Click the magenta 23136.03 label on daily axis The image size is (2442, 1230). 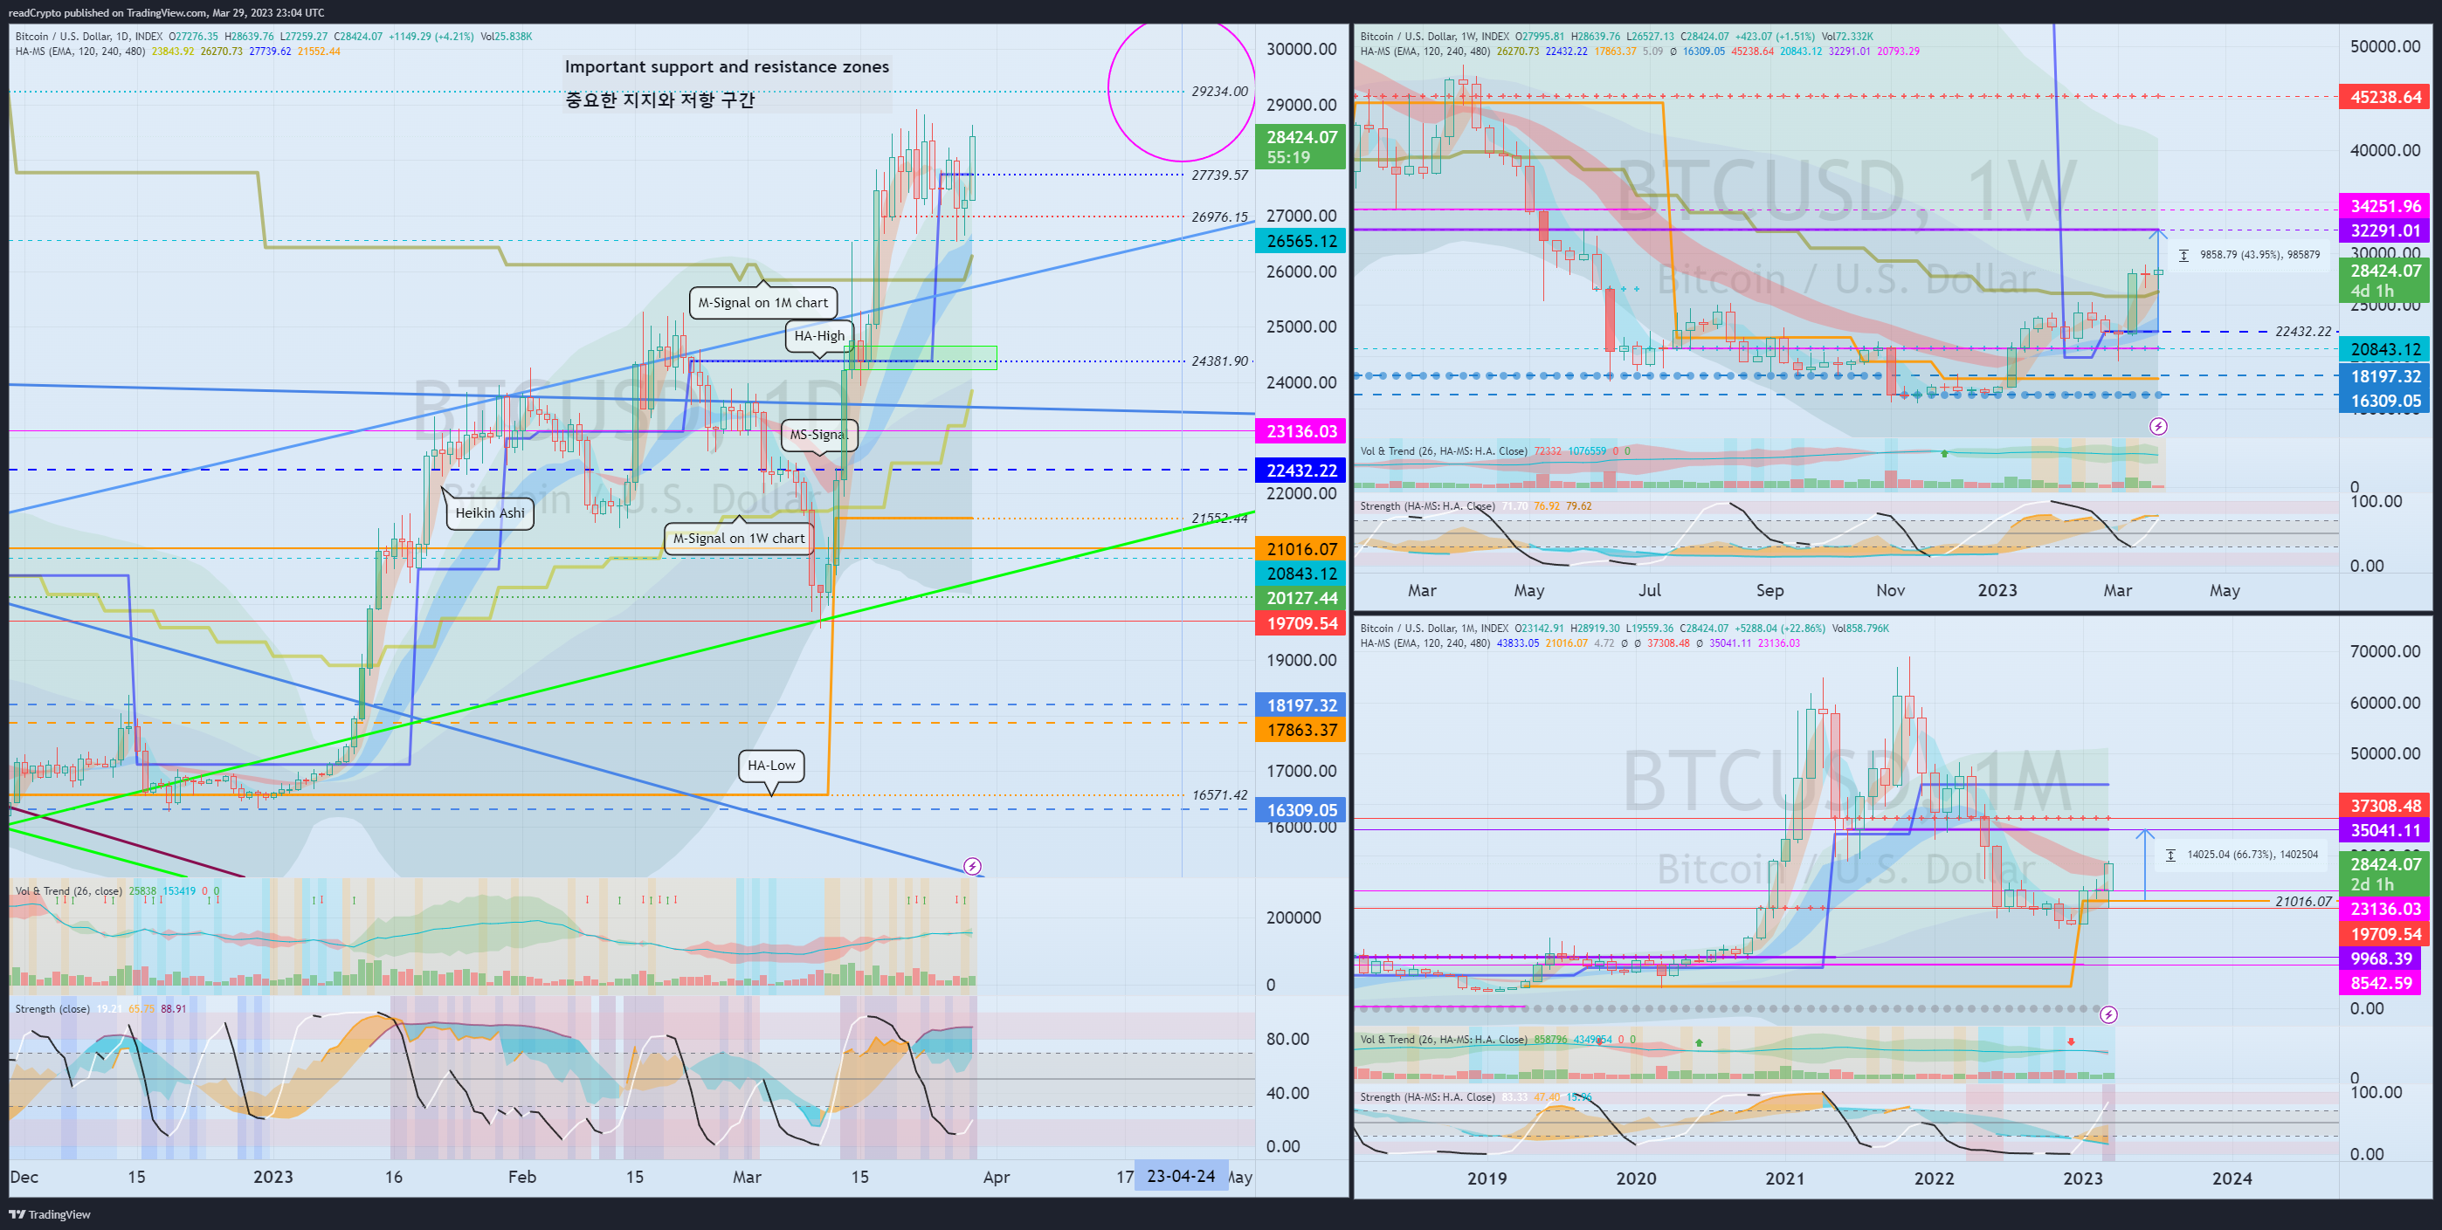pos(1300,431)
